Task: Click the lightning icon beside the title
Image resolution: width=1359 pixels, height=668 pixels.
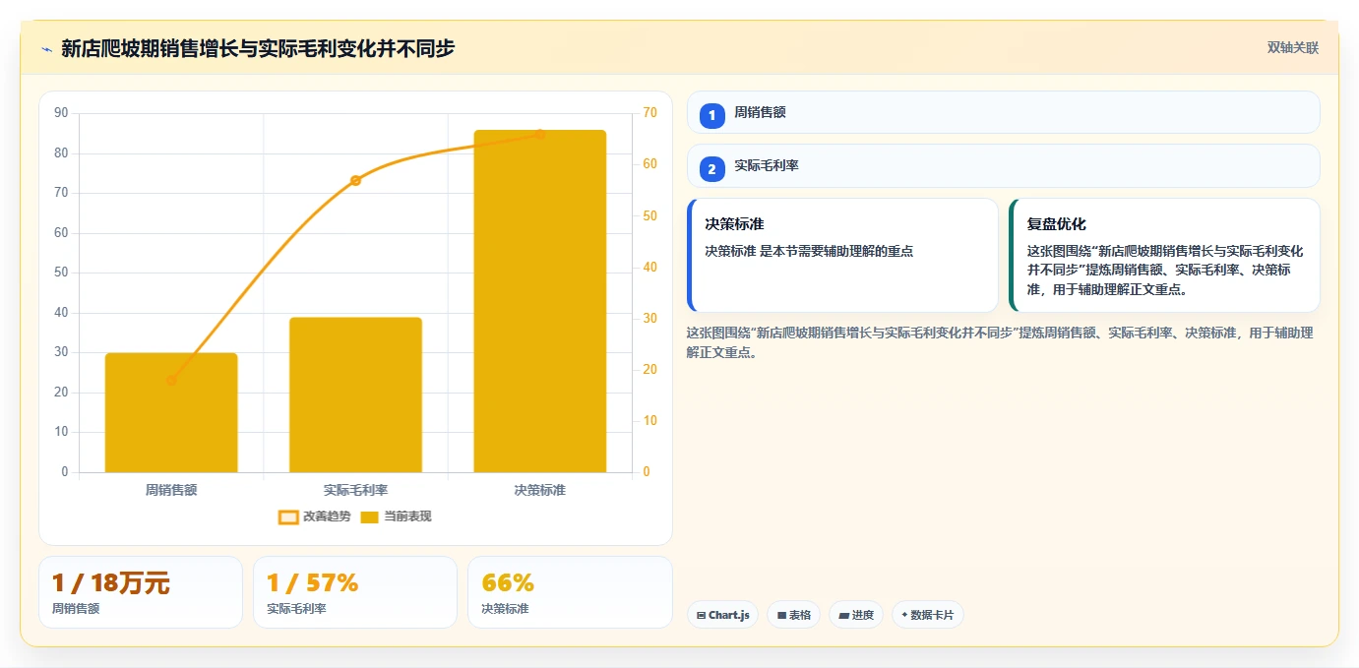Action: coord(46,49)
